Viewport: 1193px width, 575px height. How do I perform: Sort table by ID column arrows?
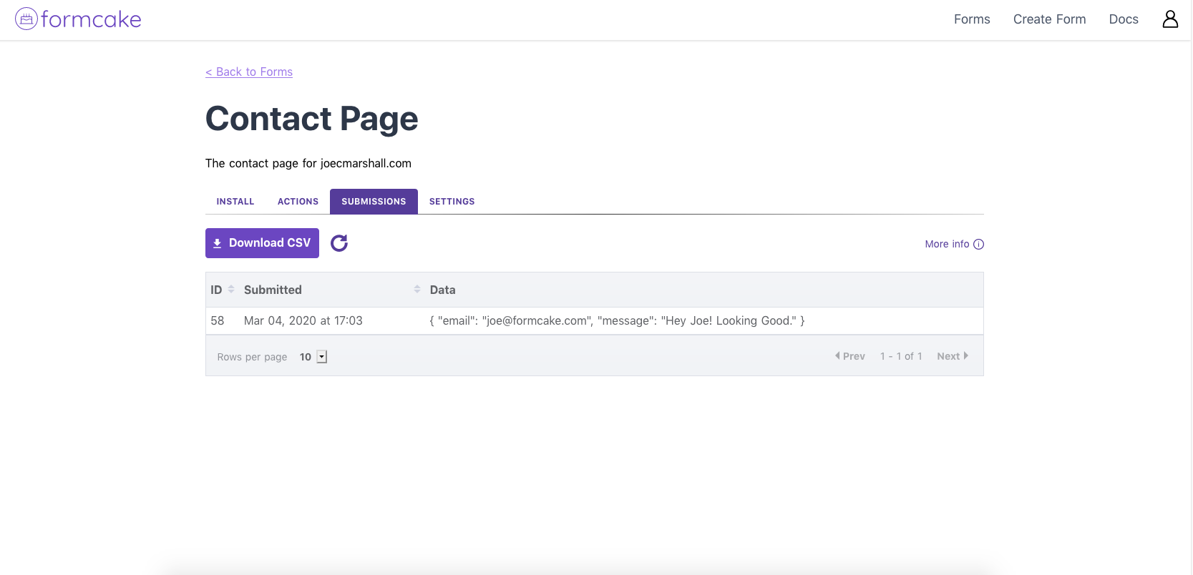[231, 290]
